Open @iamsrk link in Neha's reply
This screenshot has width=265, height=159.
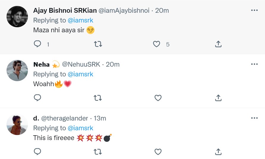[x=81, y=74]
